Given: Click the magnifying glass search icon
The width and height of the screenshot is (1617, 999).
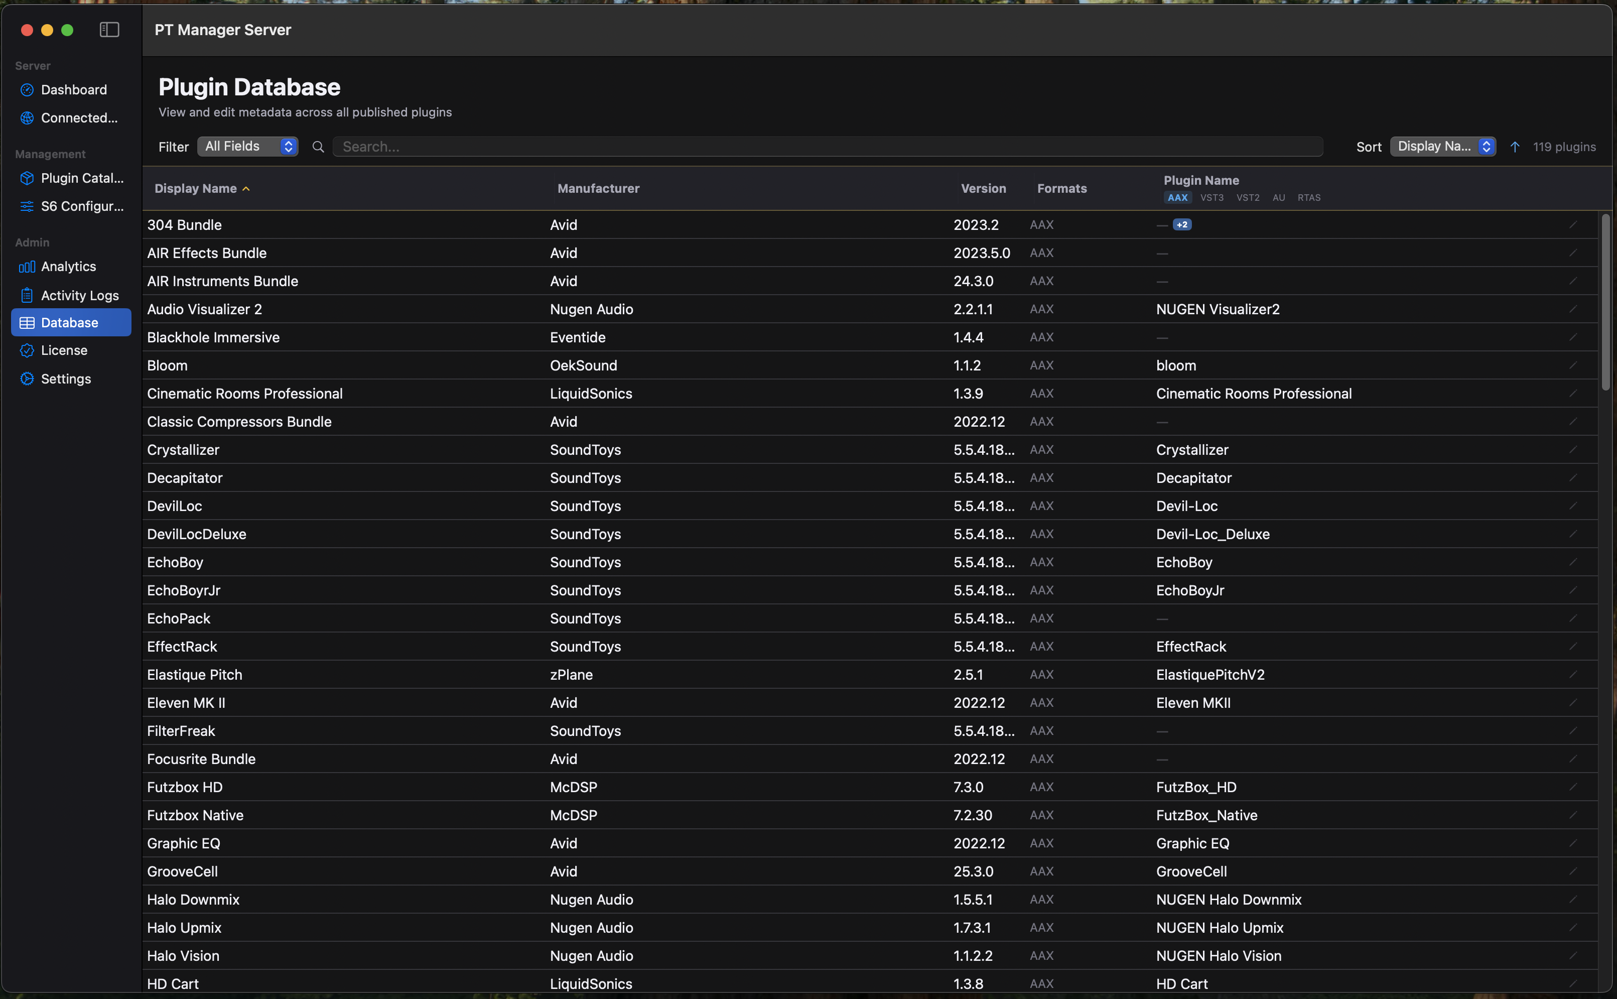Looking at the screenshot, I should 318,147.
